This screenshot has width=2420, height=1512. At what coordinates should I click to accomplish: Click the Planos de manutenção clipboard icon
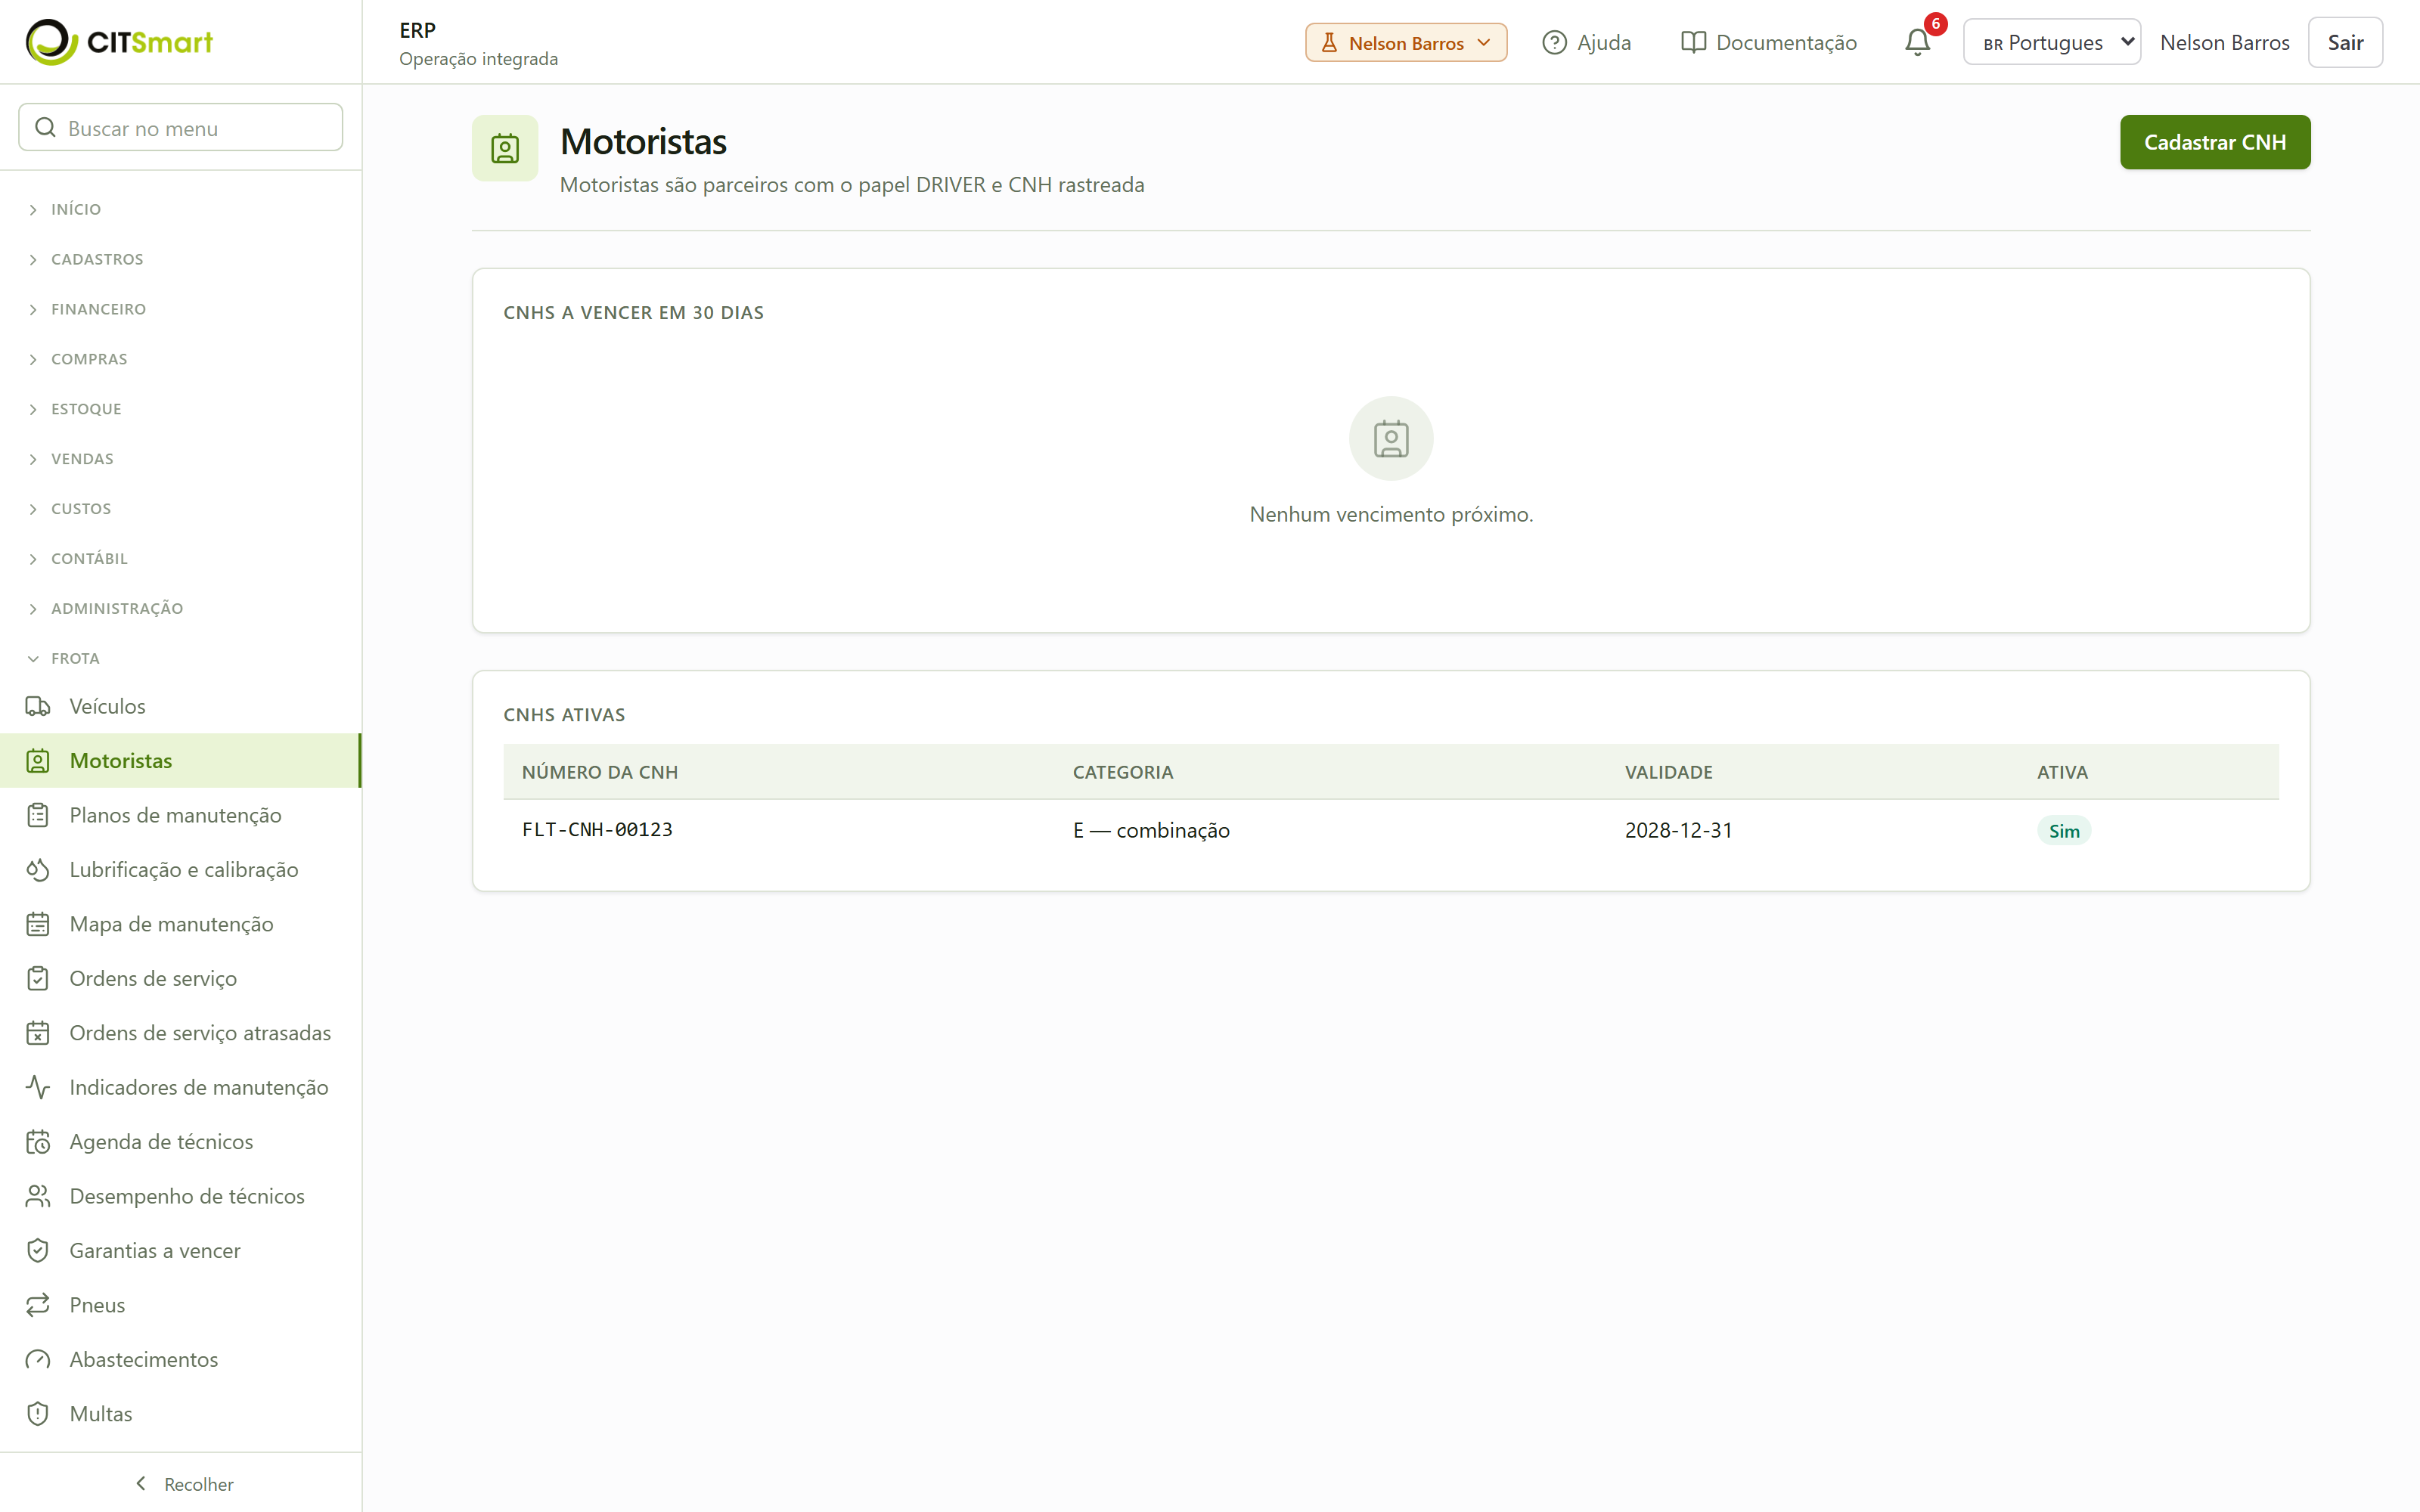point(38,815)
